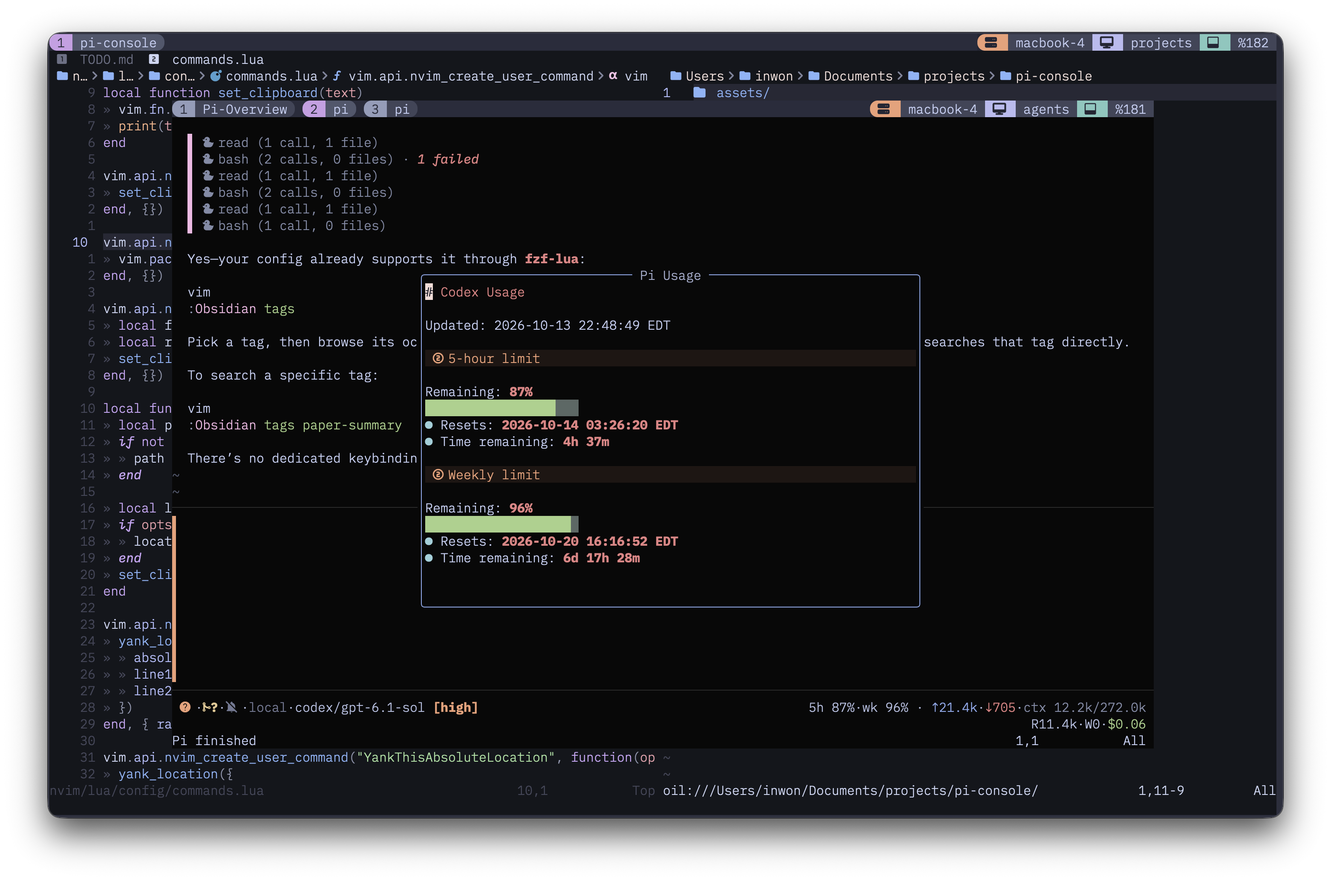Click the inwon breadcrumb in oil winbar
Viewport: 1331px width, 881px height.
[774, 76]
